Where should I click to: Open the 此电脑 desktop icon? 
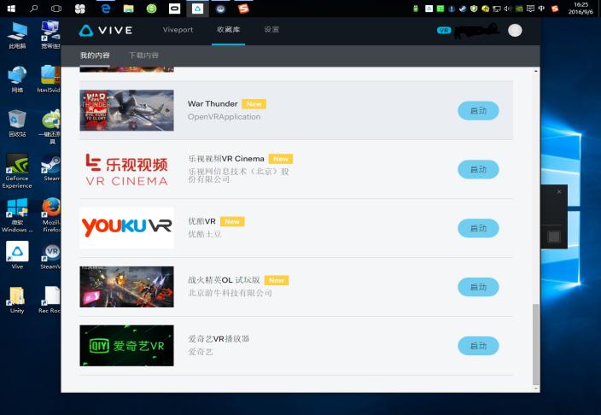click(17, 36)
